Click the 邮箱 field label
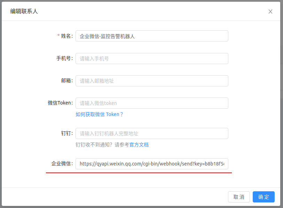 [66, 81]
